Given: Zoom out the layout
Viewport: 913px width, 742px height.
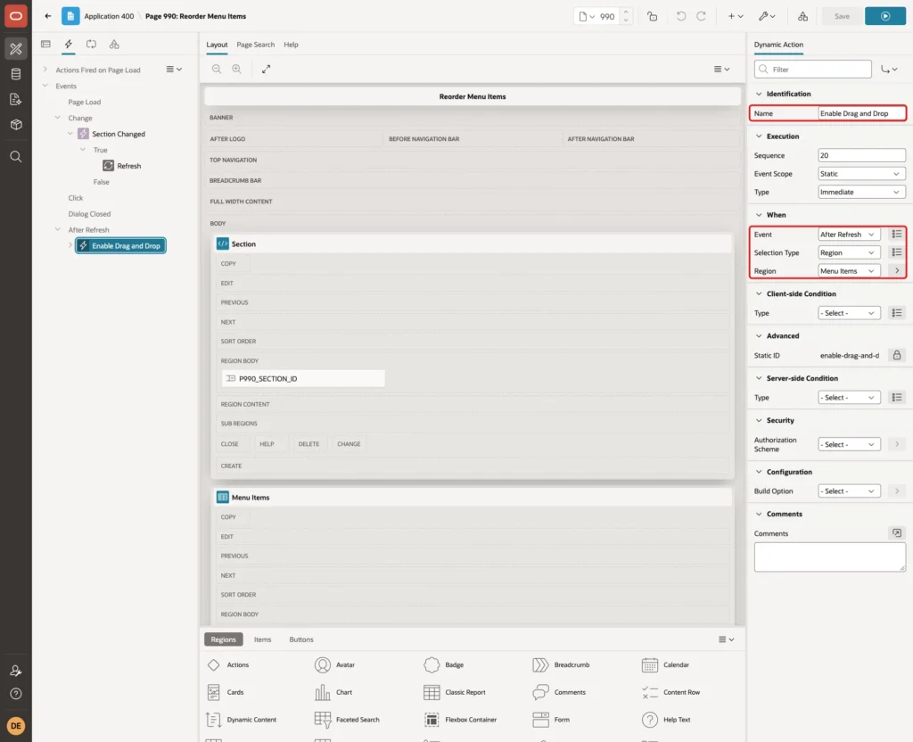Looking at the screenshot, I should [217, 70].
